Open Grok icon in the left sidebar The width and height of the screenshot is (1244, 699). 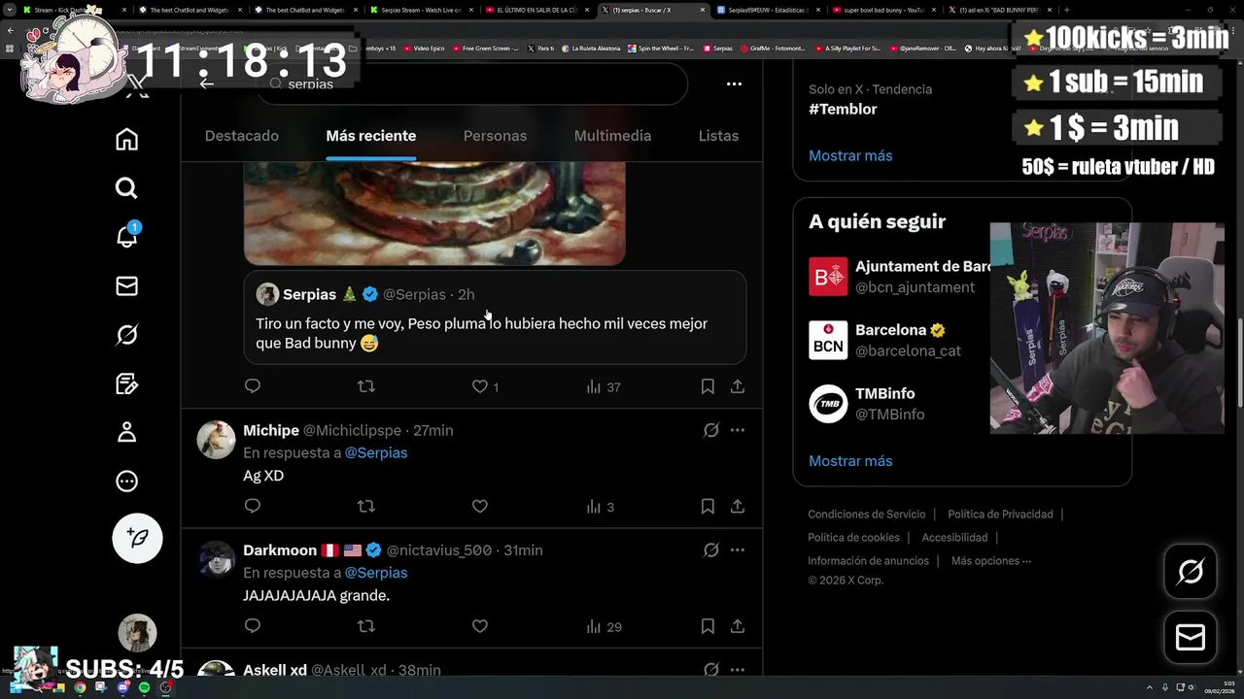(126, 335)
